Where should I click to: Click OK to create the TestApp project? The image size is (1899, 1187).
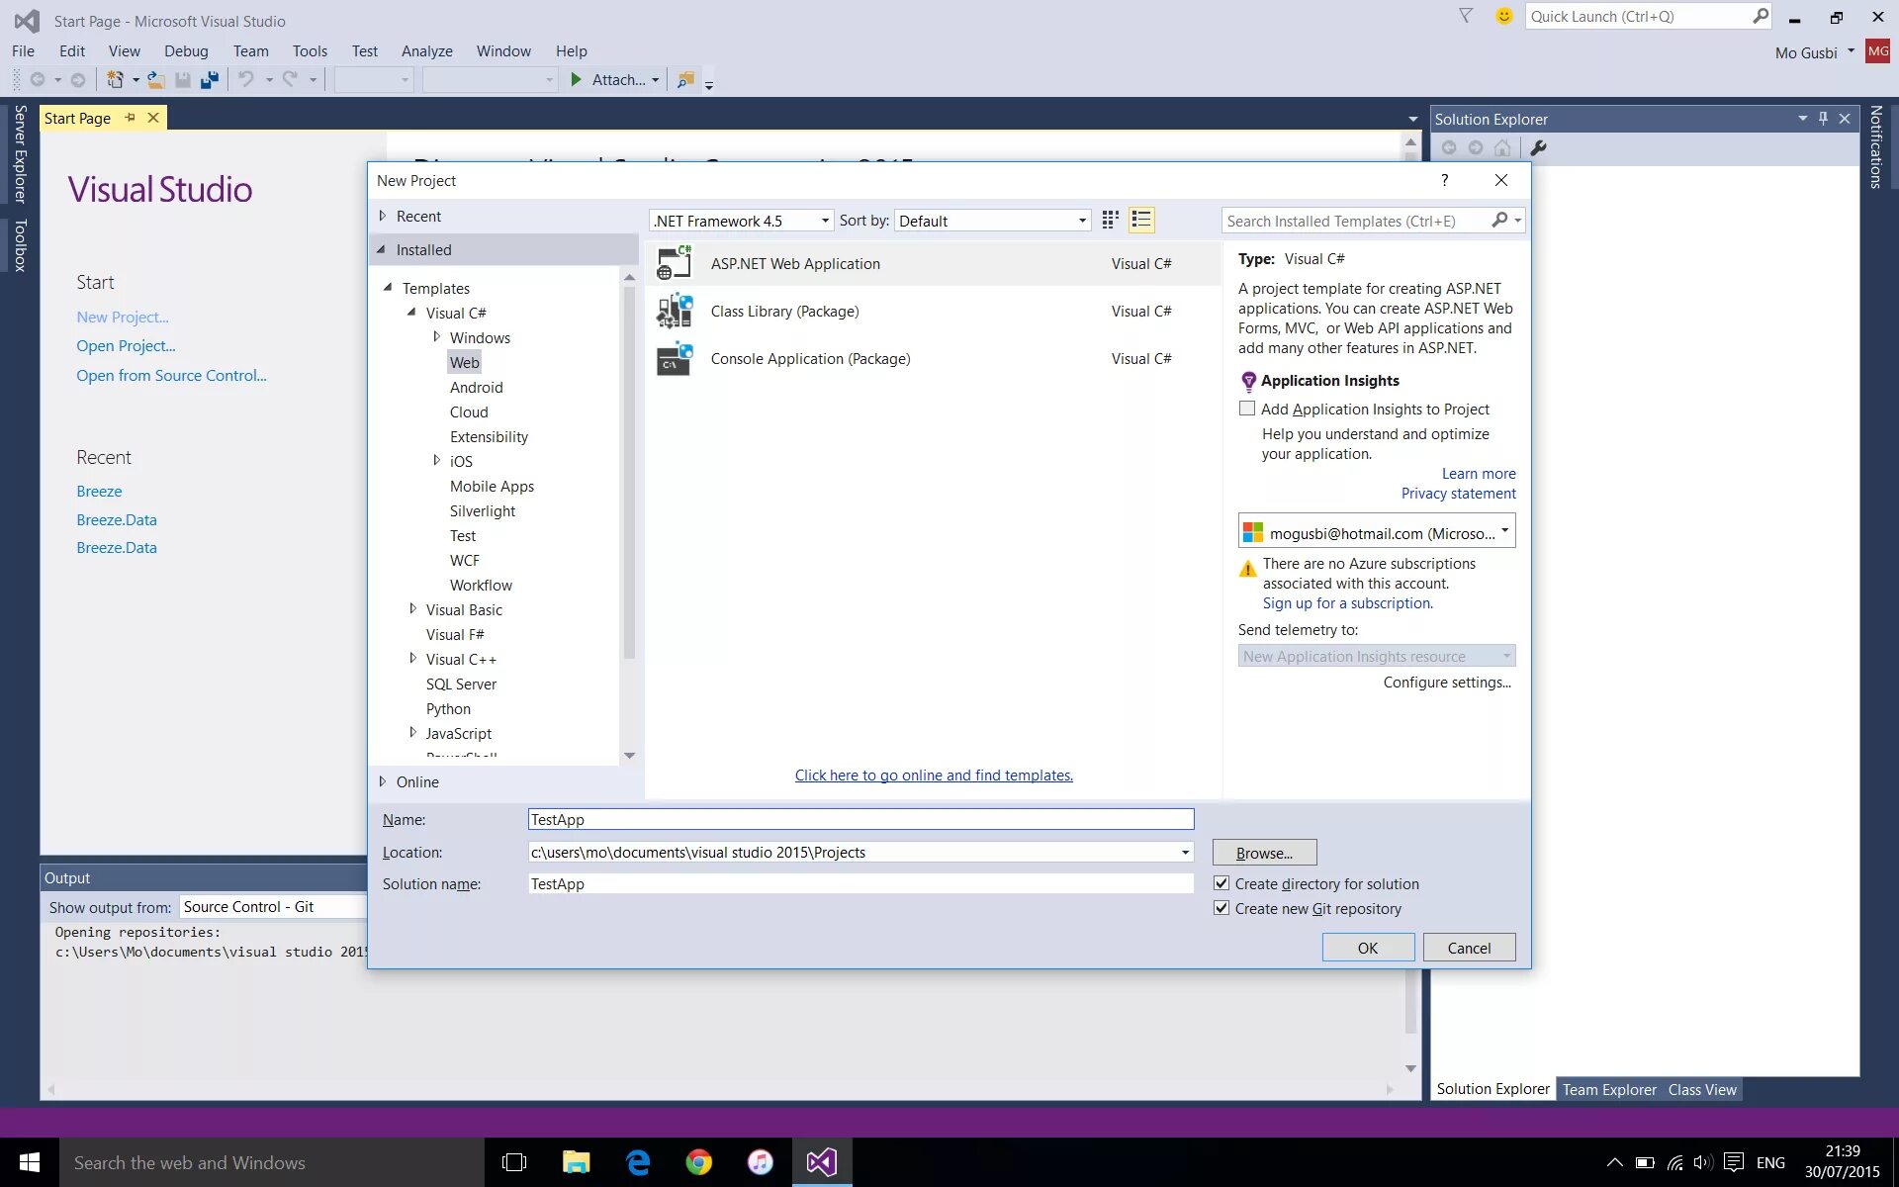click(x=1367, y=947)
